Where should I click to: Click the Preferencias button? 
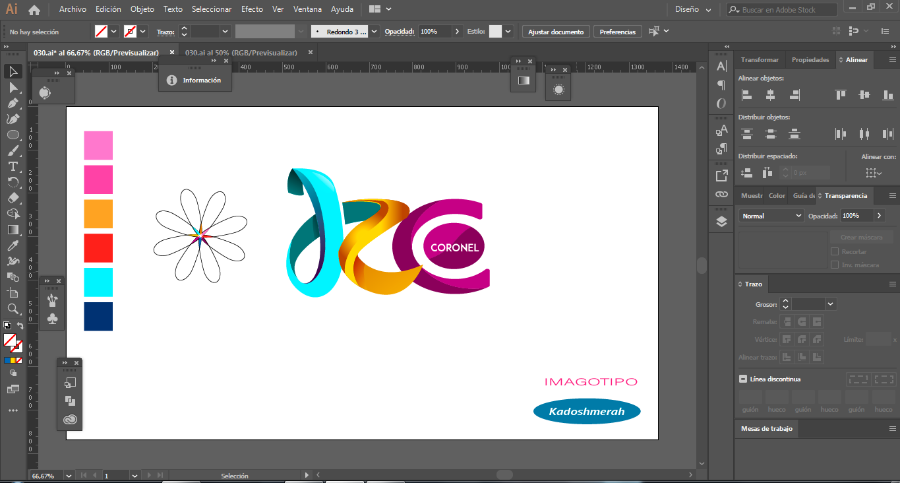point(618,32)
